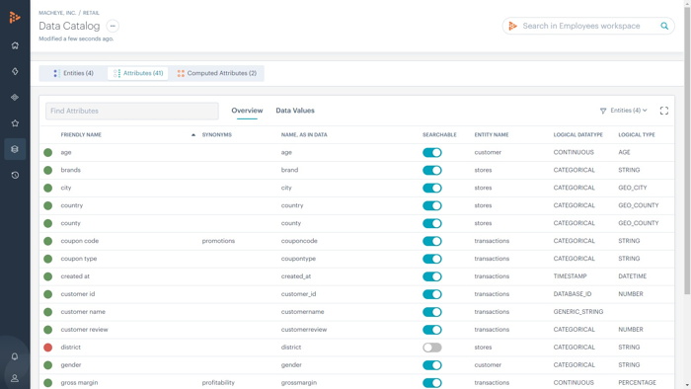691x389 pixels.
Task: Click green status dot for gender
Action: [x=48, y=364]
